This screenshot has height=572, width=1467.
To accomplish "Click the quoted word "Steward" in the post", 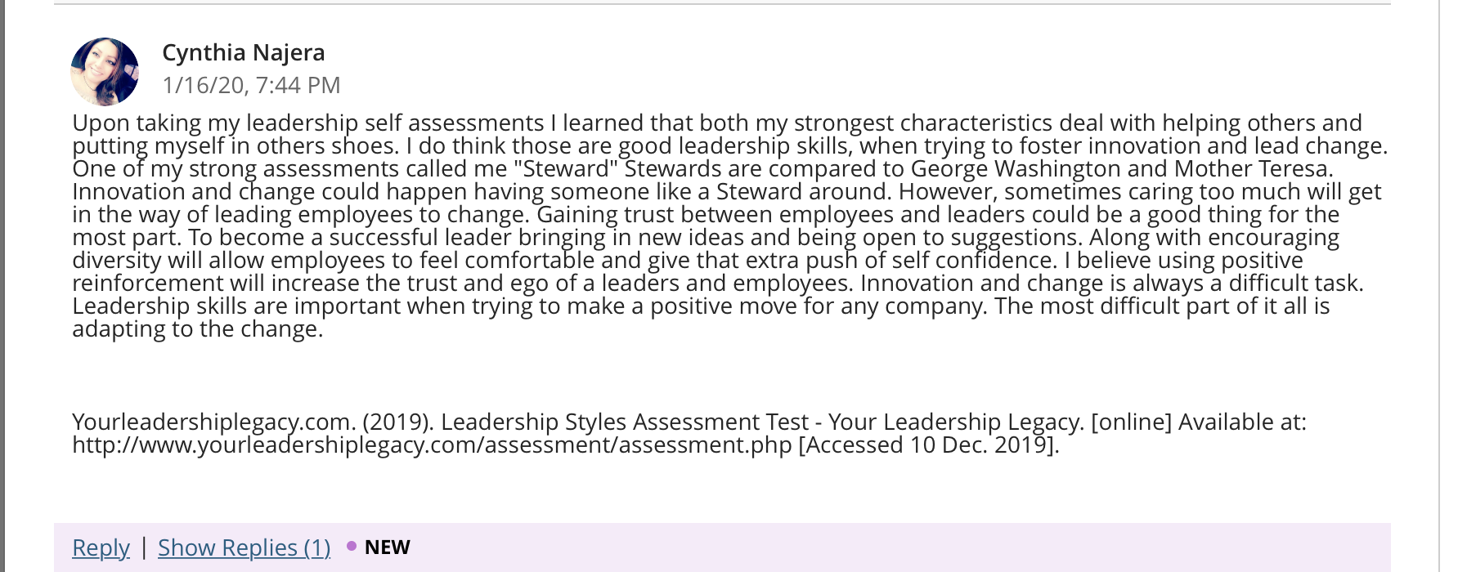I will (571, 169).
